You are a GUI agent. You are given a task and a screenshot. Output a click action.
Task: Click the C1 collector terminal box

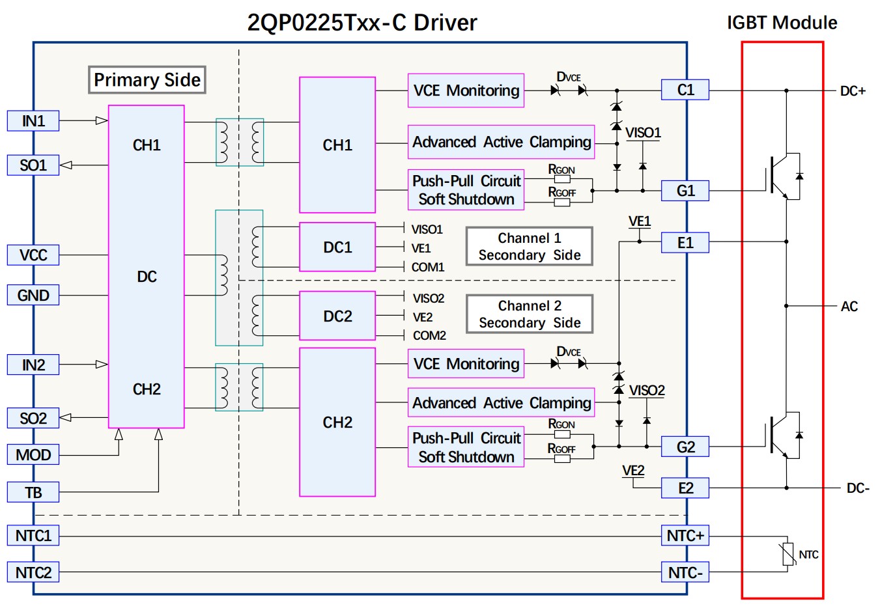[685, 90]
